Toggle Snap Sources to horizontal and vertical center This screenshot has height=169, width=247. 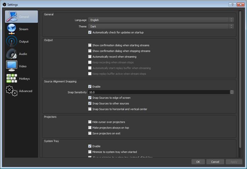(90, 109)
